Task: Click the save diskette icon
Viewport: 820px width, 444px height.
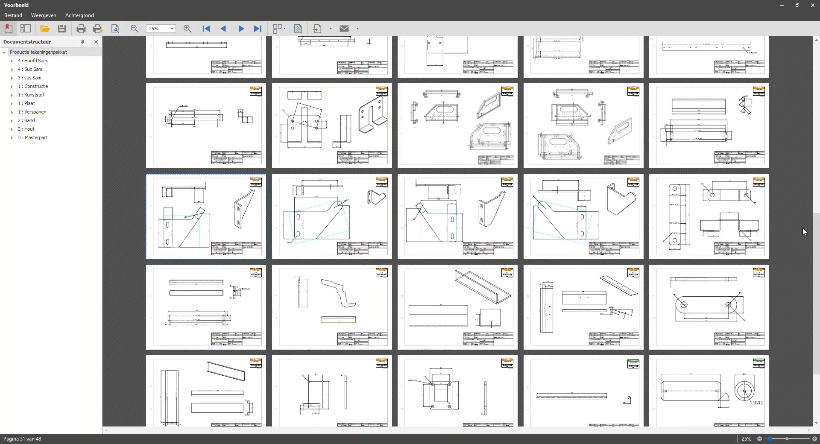Action: 62,29
